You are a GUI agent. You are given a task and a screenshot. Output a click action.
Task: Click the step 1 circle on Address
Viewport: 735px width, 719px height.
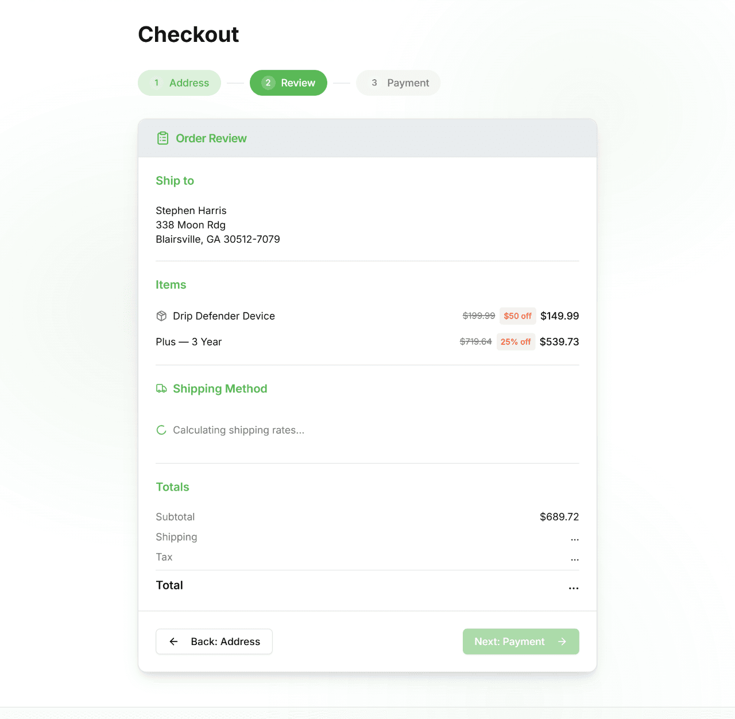156,83
